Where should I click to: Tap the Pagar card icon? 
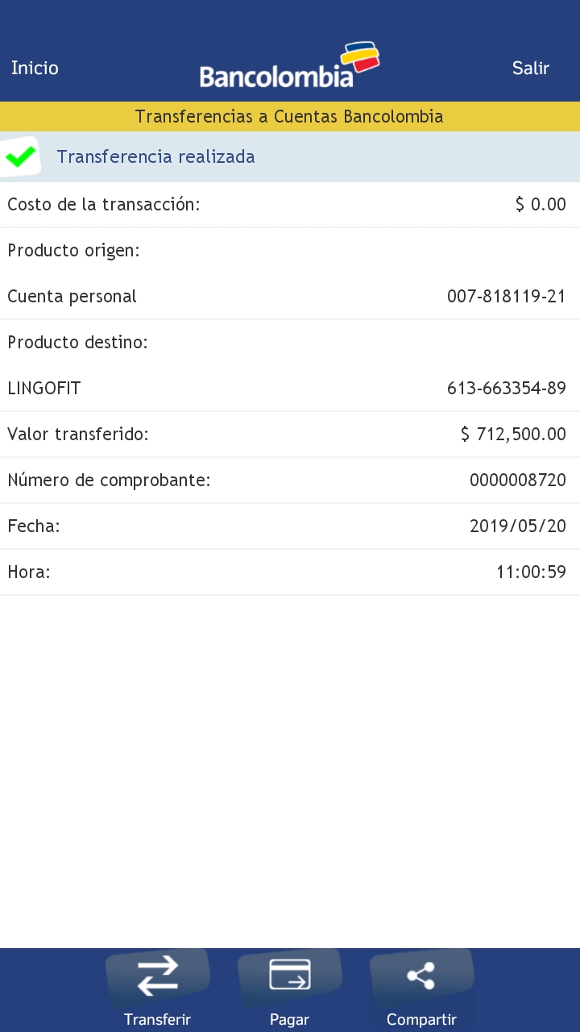click(290, 975)
